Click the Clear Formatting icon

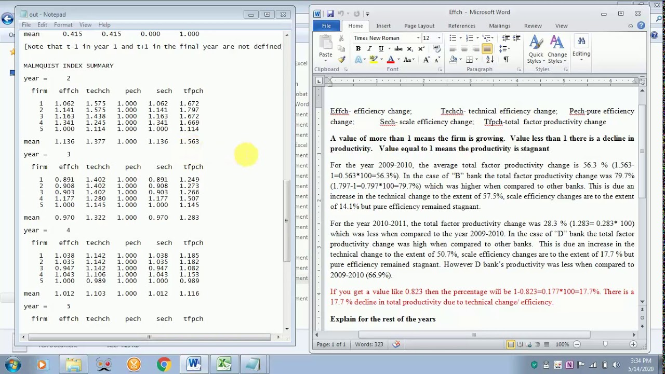437,49
